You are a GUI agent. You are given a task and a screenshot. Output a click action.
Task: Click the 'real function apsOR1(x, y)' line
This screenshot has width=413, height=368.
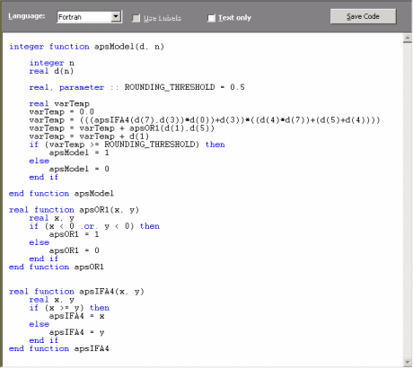[74, 210]
